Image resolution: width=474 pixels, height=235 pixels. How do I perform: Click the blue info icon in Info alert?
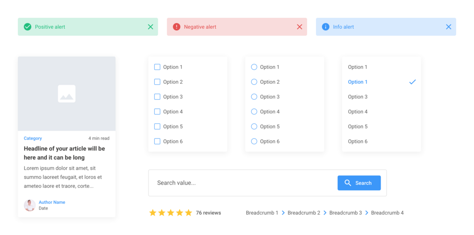click(325, 27)
